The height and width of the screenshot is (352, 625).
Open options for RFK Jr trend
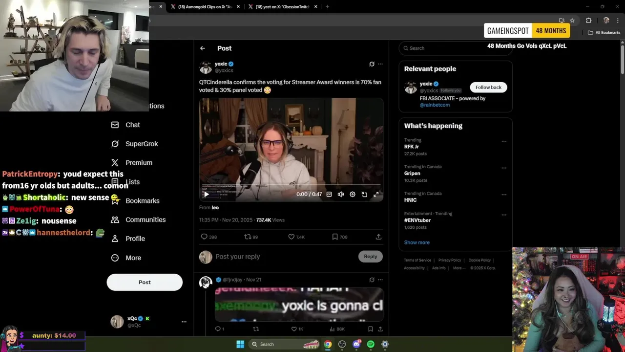click(x=504, y=141)
